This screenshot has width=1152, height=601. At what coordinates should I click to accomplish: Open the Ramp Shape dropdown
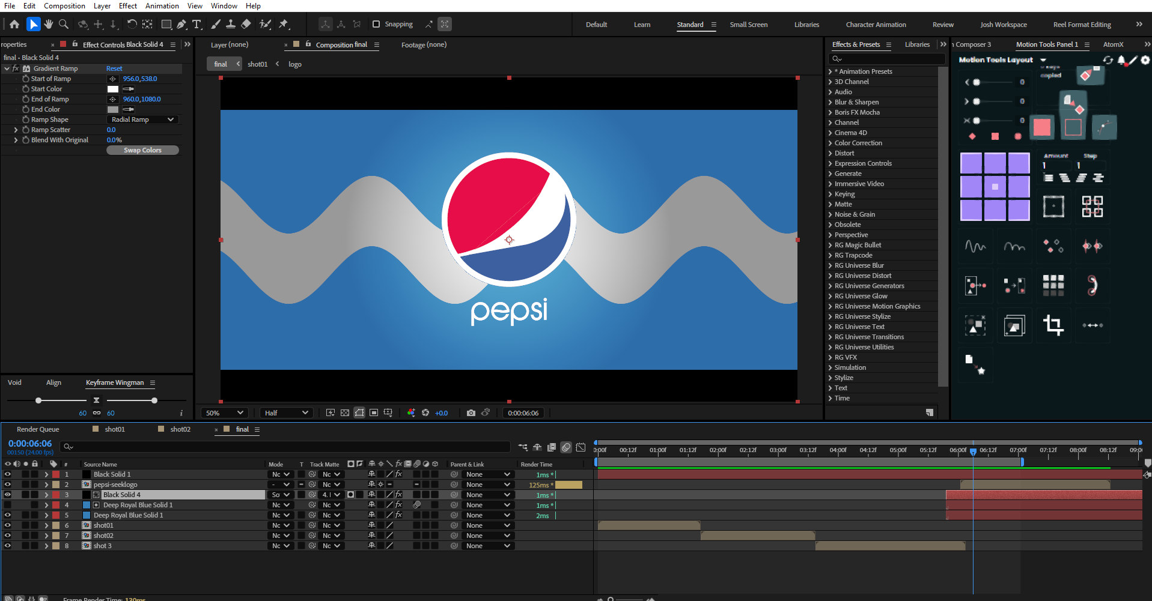click(x=142, y=119)
